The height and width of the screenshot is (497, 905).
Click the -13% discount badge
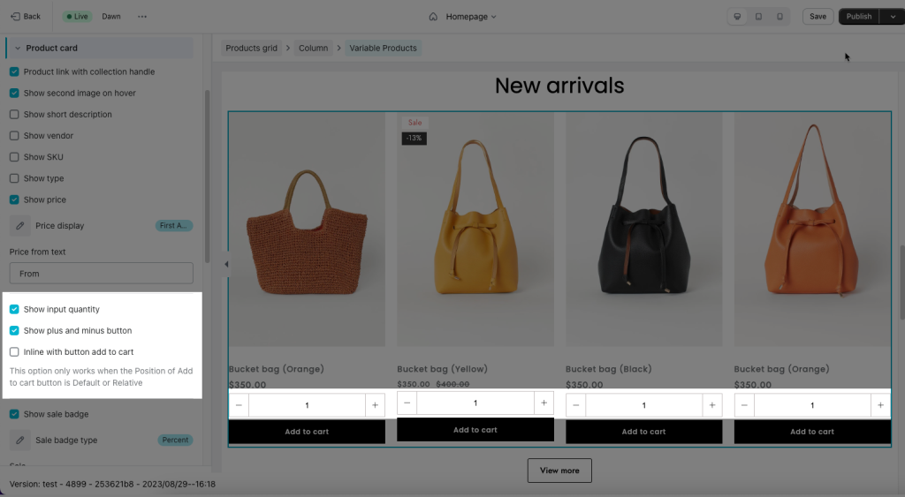(414, 139)
